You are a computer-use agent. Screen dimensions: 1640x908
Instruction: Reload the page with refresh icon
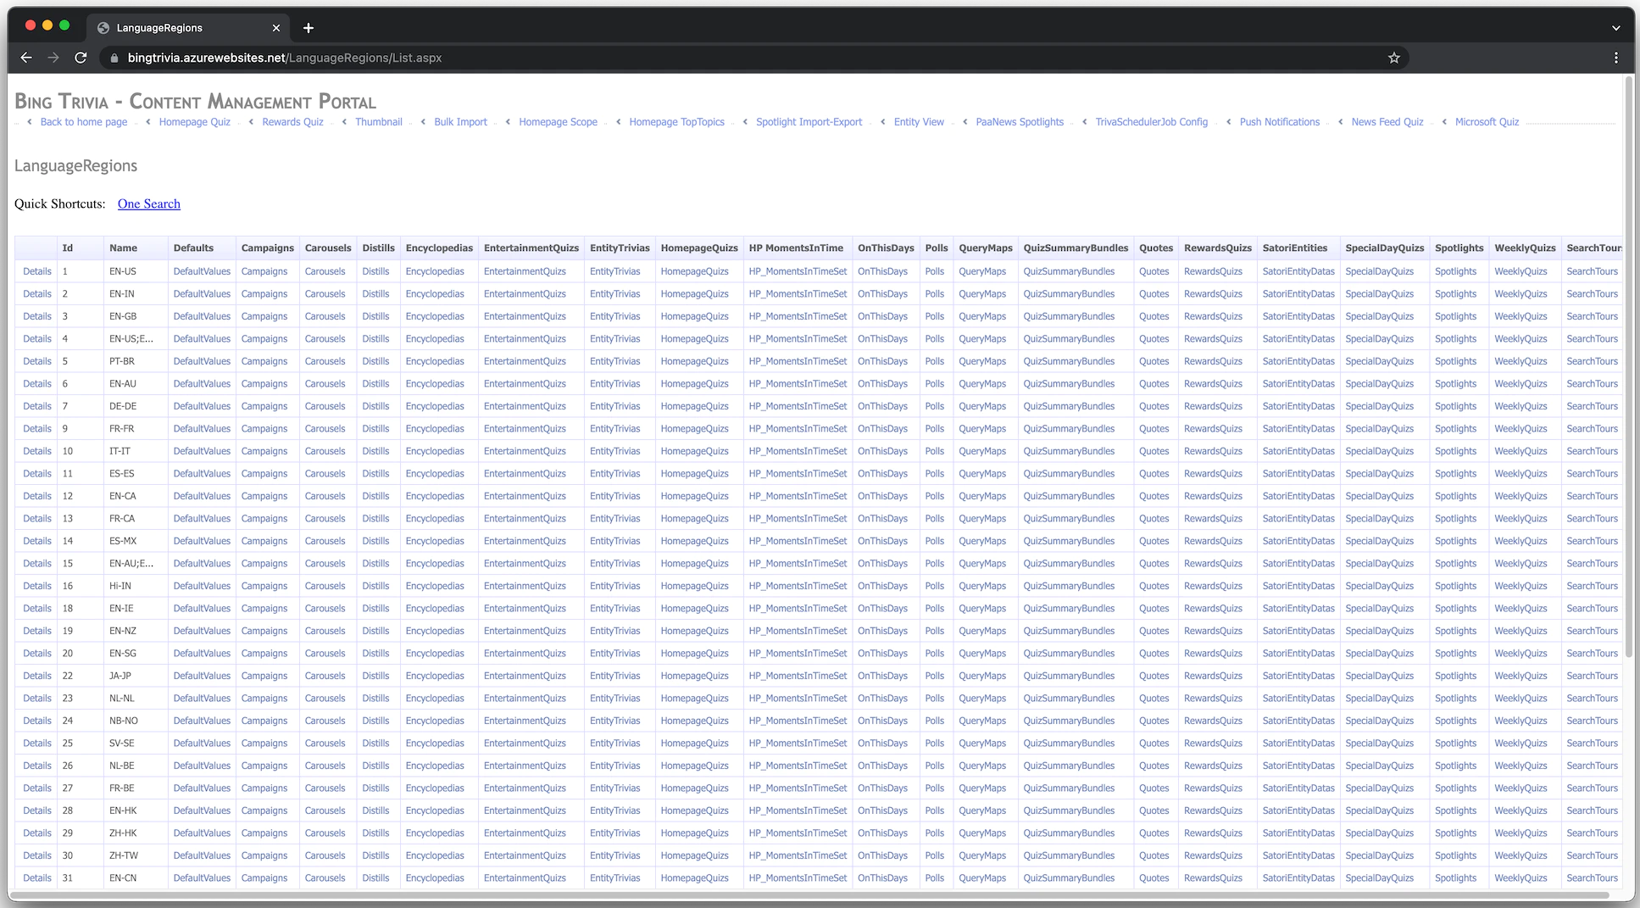[81, 58]
